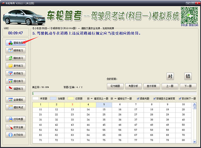Click the QR code image

[x=189, y=15]
